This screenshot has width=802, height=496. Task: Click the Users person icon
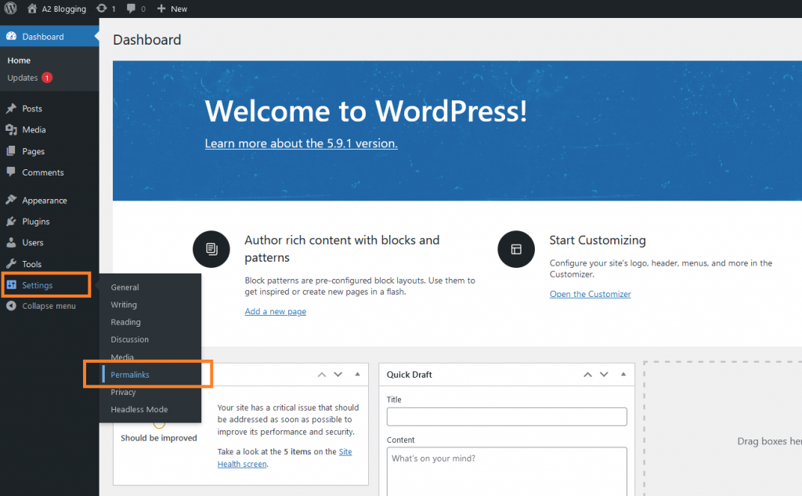coord(11,242)
